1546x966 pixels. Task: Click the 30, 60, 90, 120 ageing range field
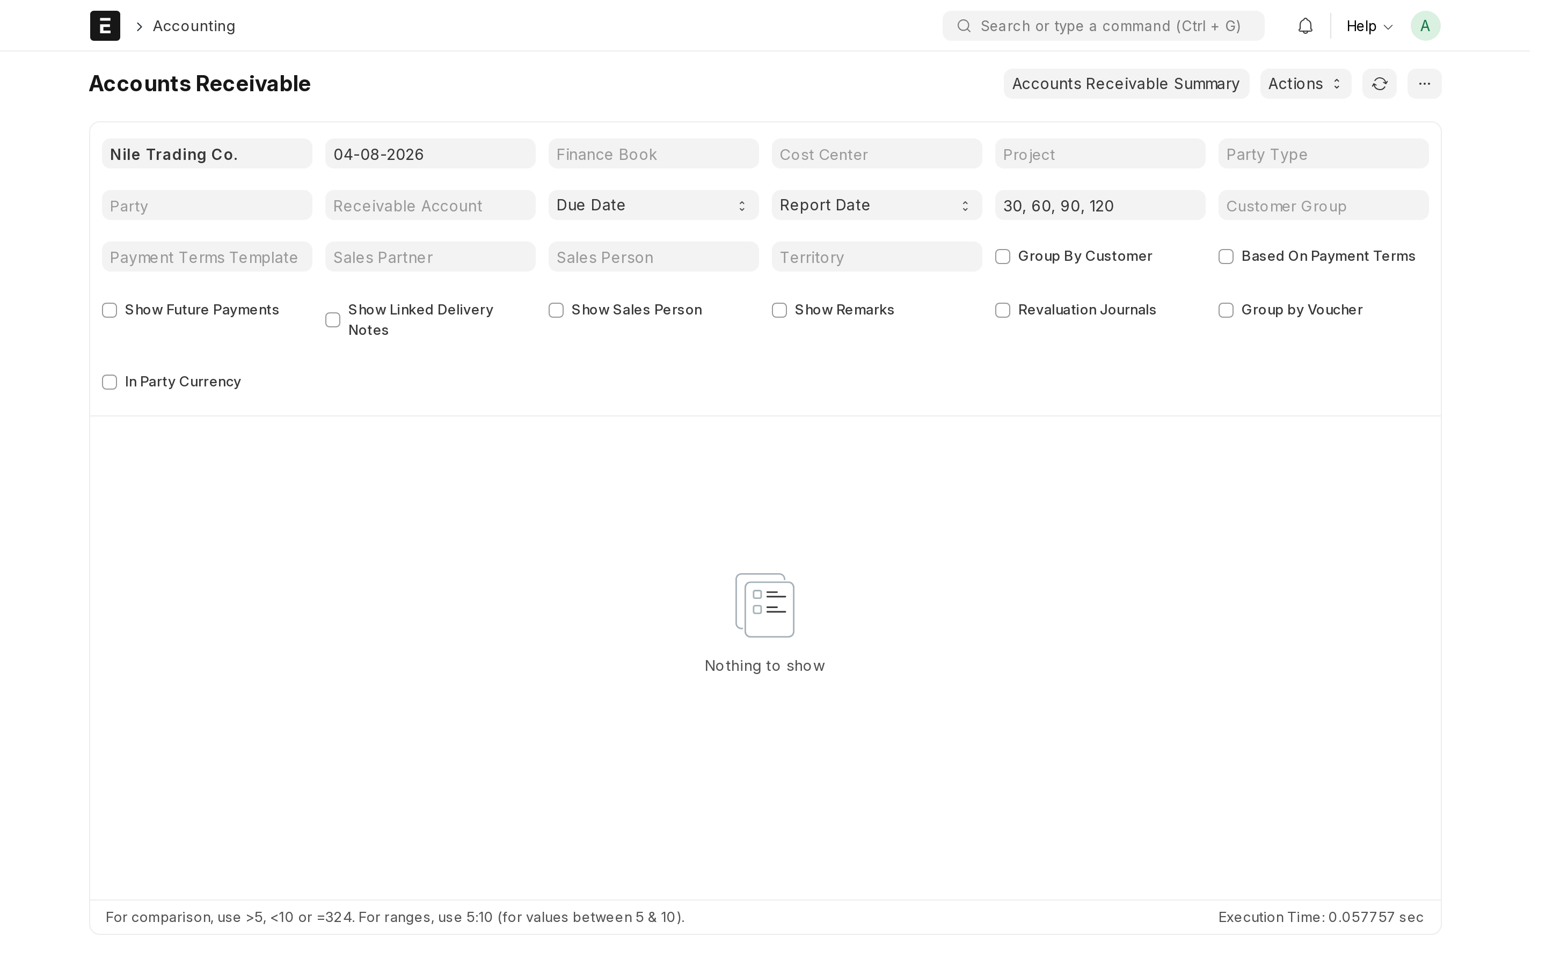(x=1100, y=205)
